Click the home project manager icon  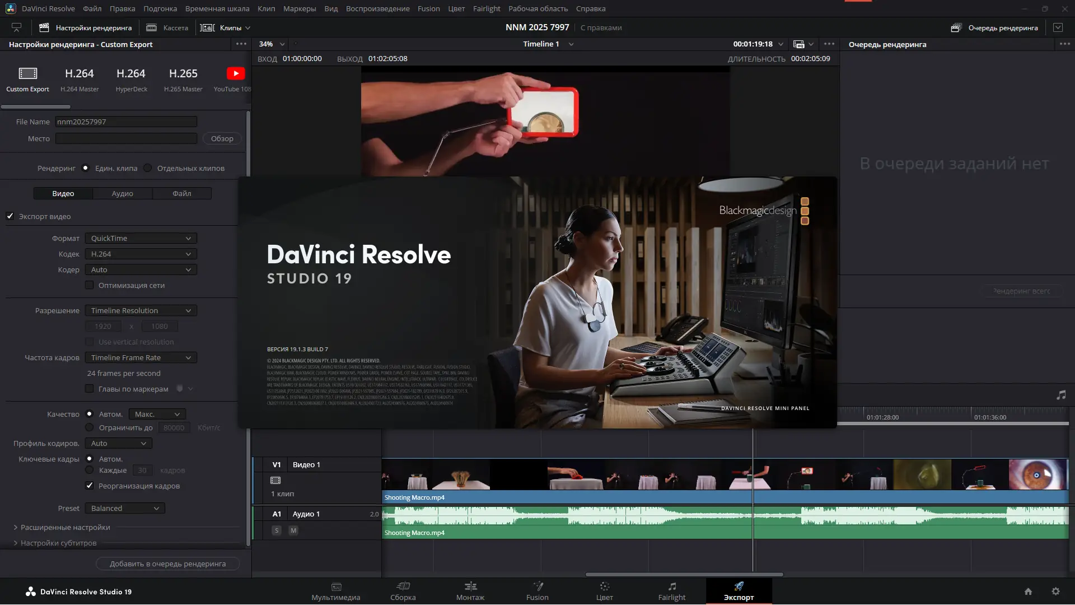[1028, 592]
